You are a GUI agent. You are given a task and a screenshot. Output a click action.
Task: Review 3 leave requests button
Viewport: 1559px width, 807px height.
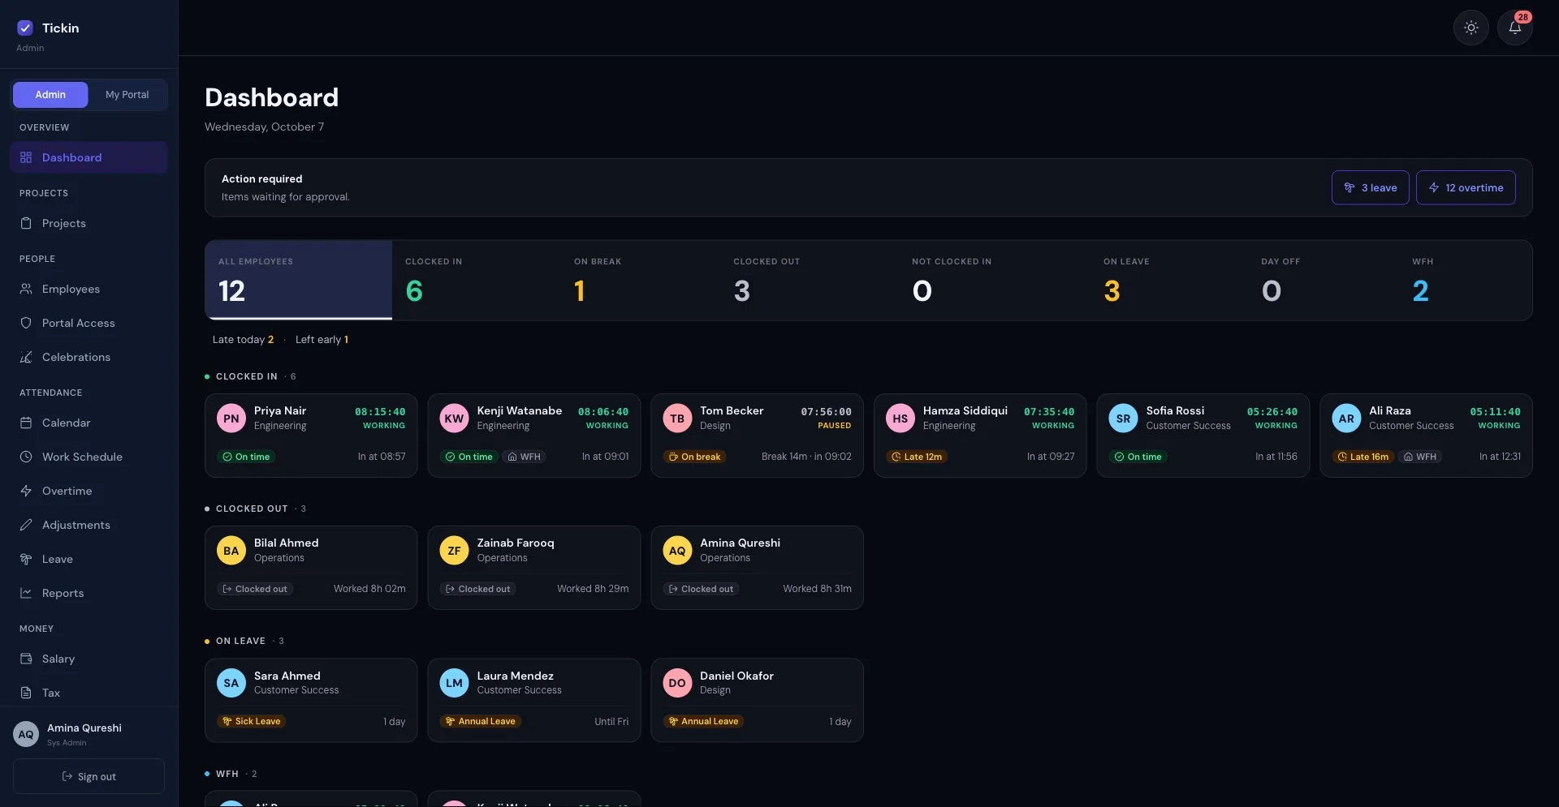(1370, 187)
